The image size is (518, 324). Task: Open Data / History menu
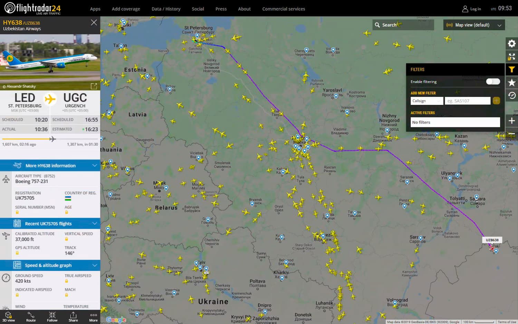tap(166, 9)
